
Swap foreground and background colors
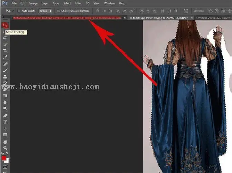click(7, 153)
